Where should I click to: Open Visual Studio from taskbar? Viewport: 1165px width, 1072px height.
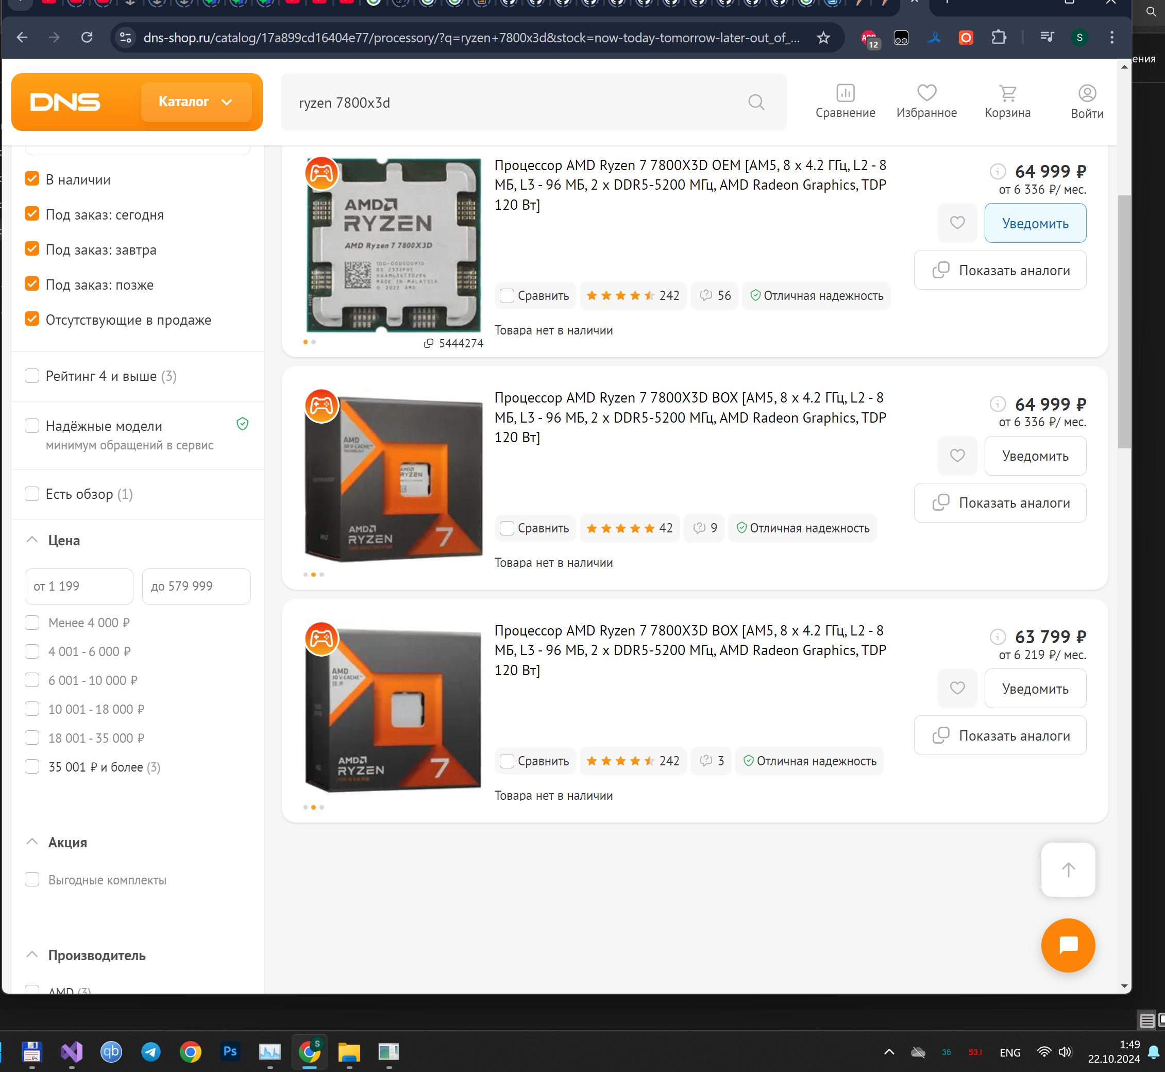pyautogui.click(x=71, y=1052)
